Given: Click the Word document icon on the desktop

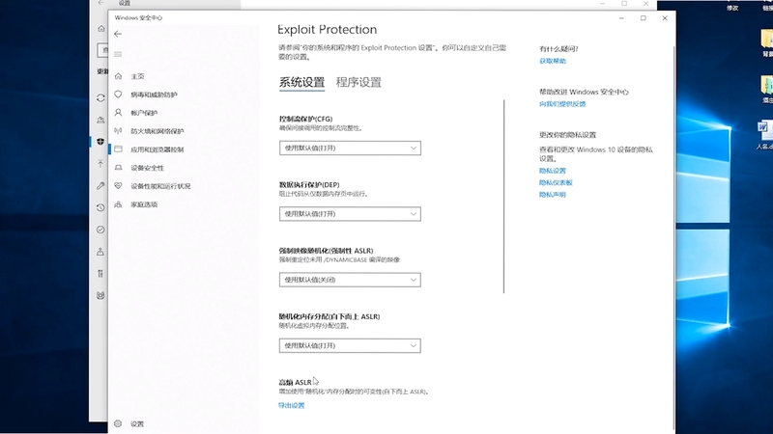Looking at the screenshot, I should tap(764, 129).
